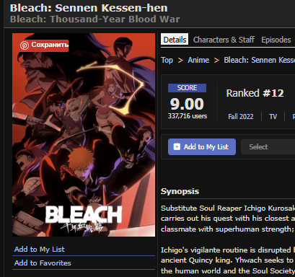Click the blue Add to My List button
Viewport: 295px width, 277px height.
pyautogui.click(x=202, y=146)
